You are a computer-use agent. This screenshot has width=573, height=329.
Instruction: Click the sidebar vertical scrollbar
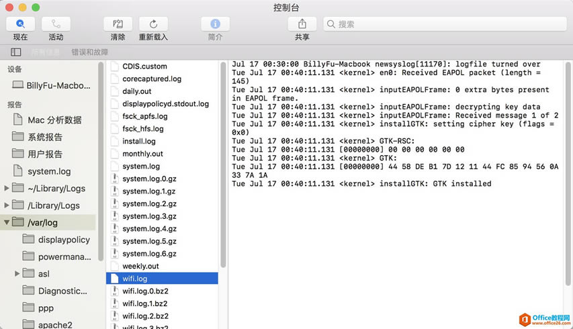click(101, 160)
